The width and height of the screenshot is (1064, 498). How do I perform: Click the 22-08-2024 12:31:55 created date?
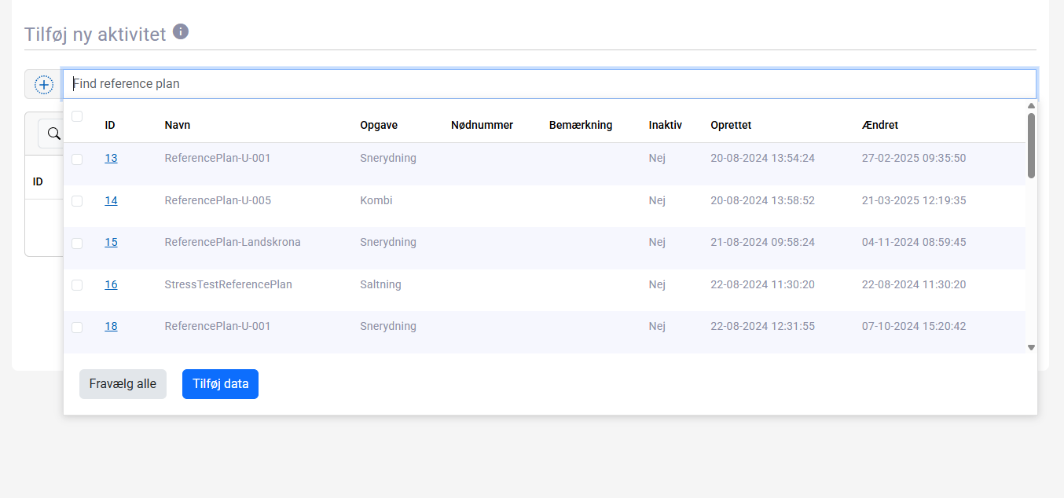coord(762,326)
